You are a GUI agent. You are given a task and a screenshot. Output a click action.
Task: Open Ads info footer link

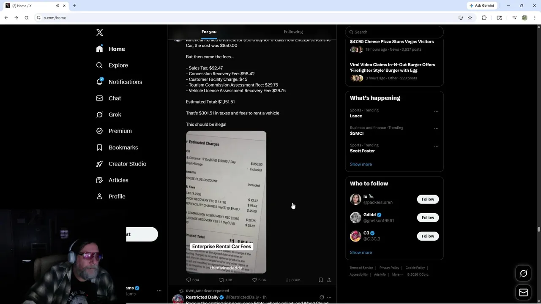coord(380,274)
